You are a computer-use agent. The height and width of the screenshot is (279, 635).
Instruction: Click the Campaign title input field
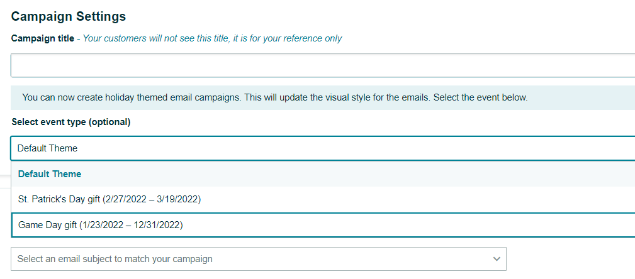click(x=322, y=65)
